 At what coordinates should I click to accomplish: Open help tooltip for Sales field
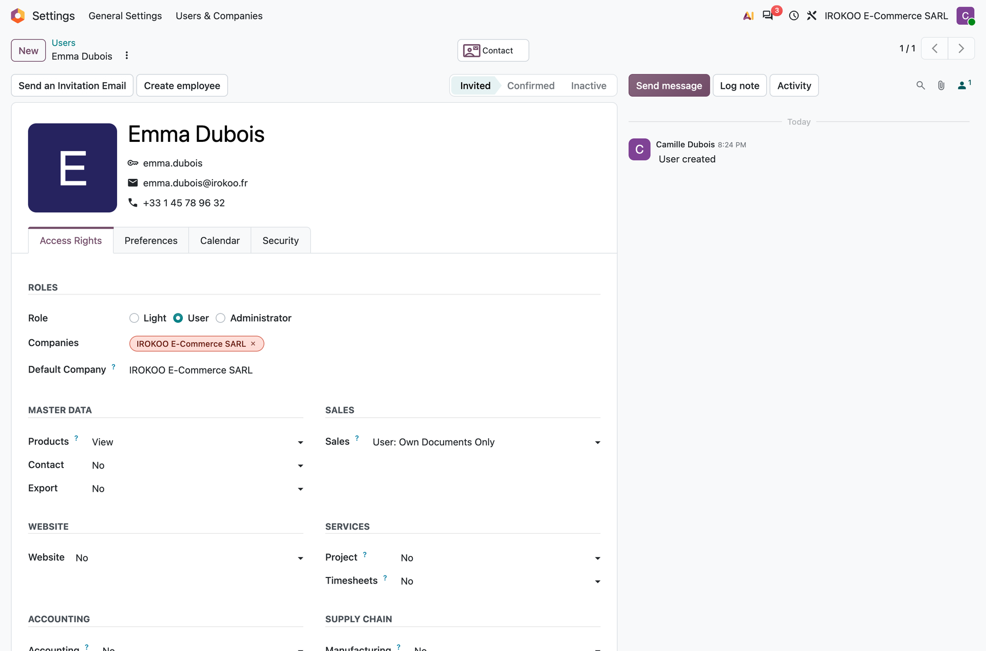pos(357,439)
